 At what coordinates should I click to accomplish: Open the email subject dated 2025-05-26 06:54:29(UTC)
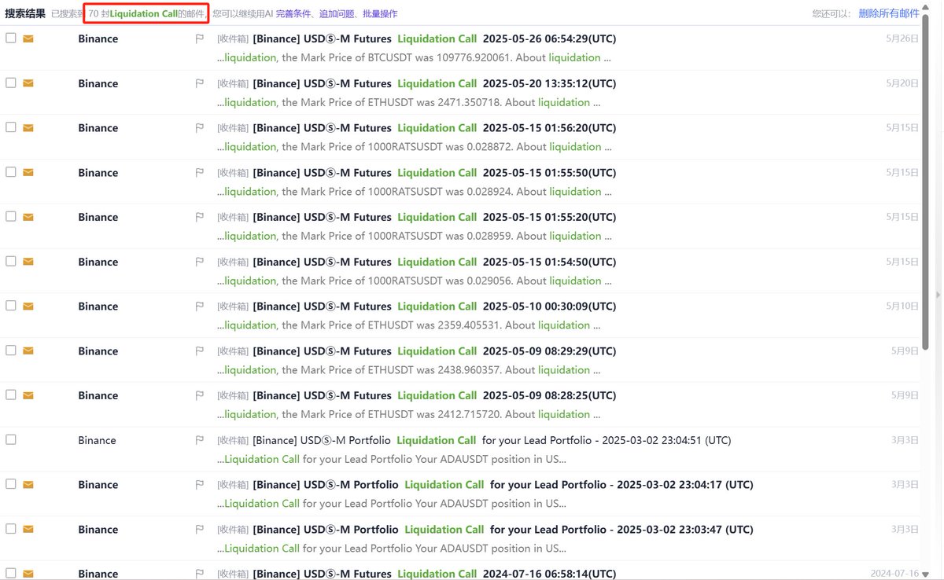click(434, 39)
